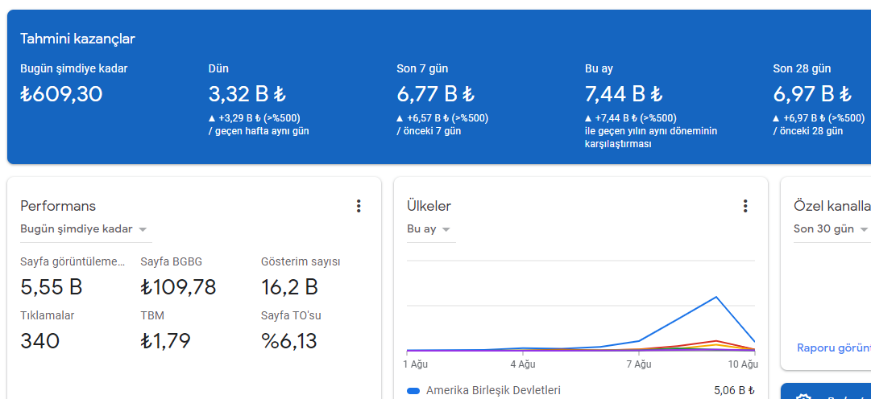Click the 'Son 7 gün' earnings figure

click(x=435, y=94)
